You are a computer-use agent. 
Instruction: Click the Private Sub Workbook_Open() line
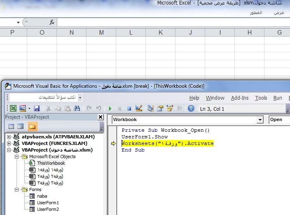click(165, 130)
